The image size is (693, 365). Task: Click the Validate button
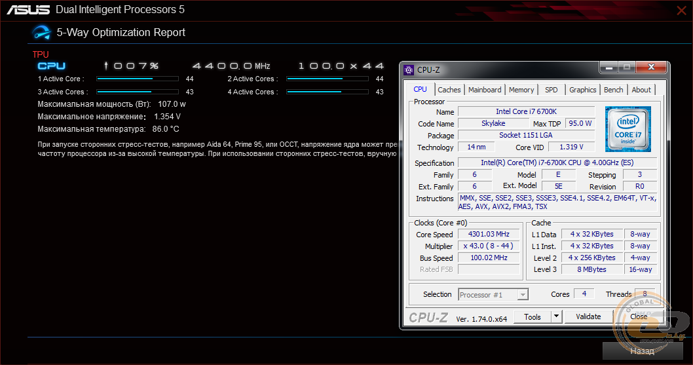(x=588, y=317)
